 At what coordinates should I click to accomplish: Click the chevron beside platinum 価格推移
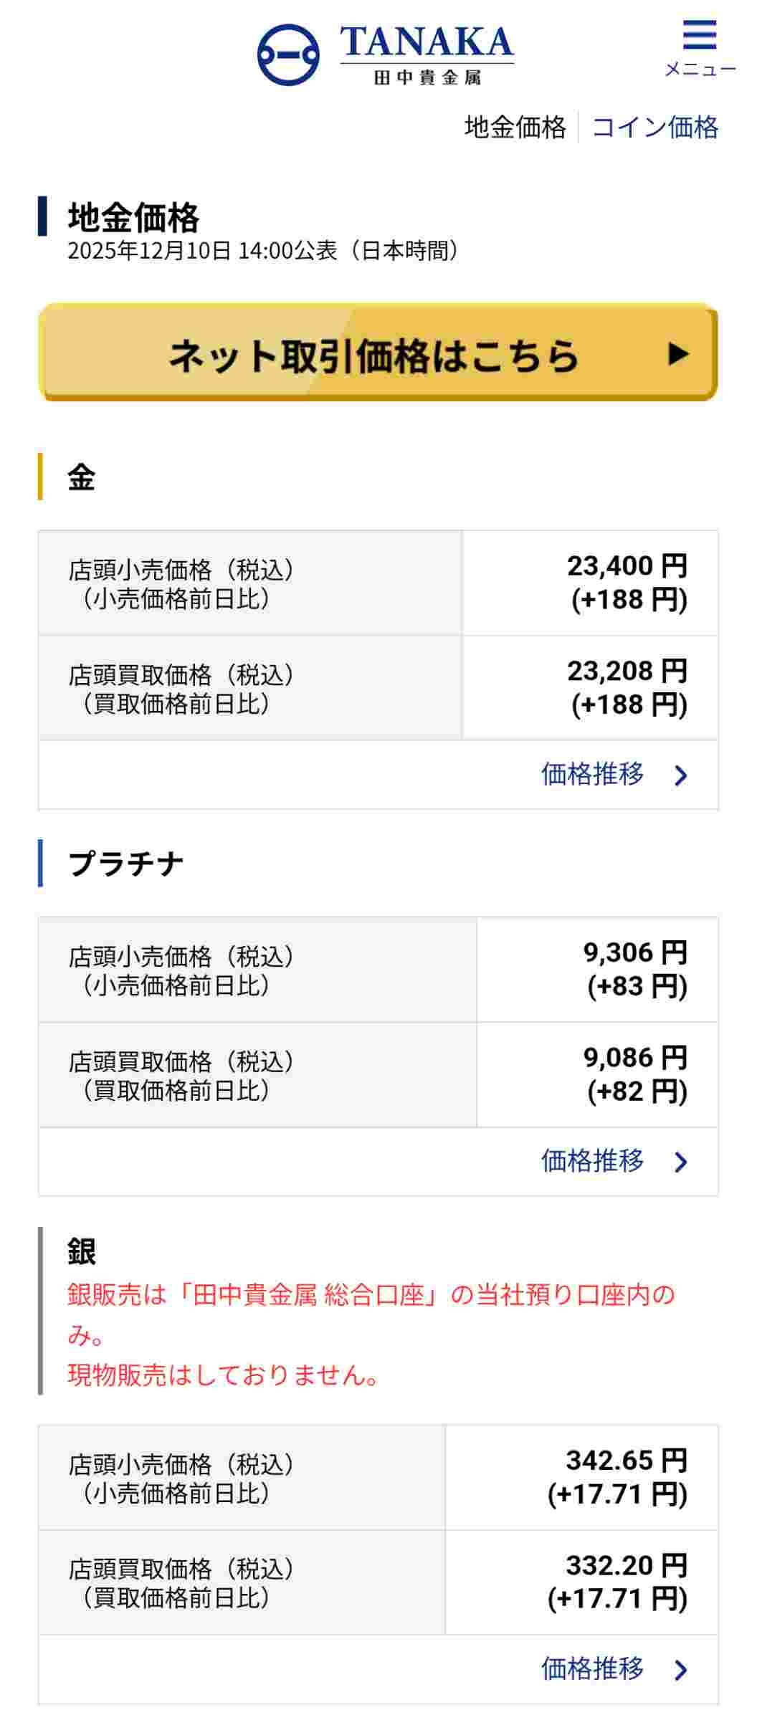pyautogui.click(x=681, y=1162)
